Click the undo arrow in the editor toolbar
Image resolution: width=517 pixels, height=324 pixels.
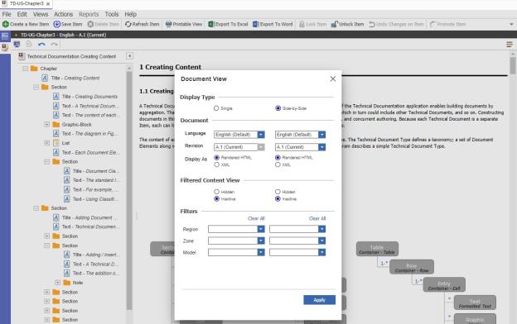click(x=41, y=44)
